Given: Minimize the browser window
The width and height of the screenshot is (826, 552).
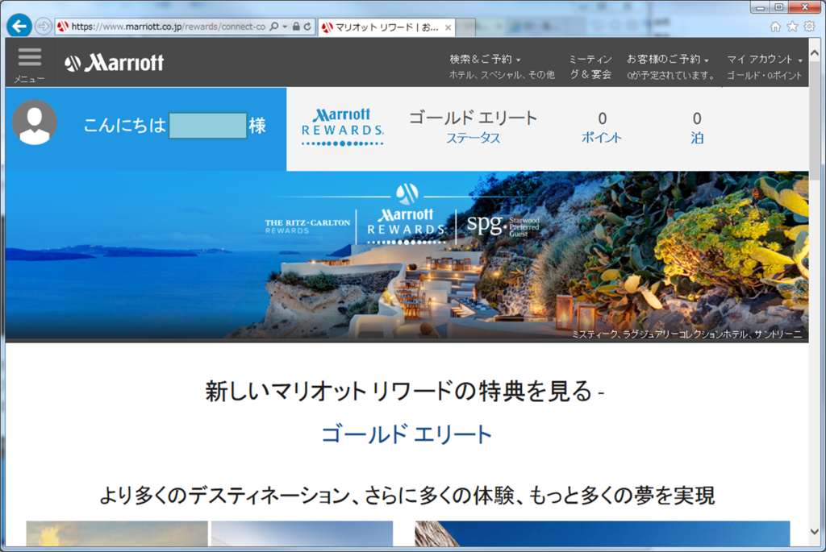Looking at the screenshot, I should 760,6.
